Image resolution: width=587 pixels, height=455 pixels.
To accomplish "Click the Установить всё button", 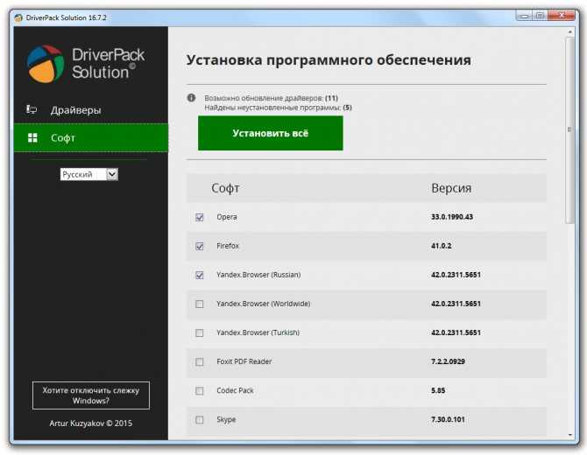I will coord(271,133).
